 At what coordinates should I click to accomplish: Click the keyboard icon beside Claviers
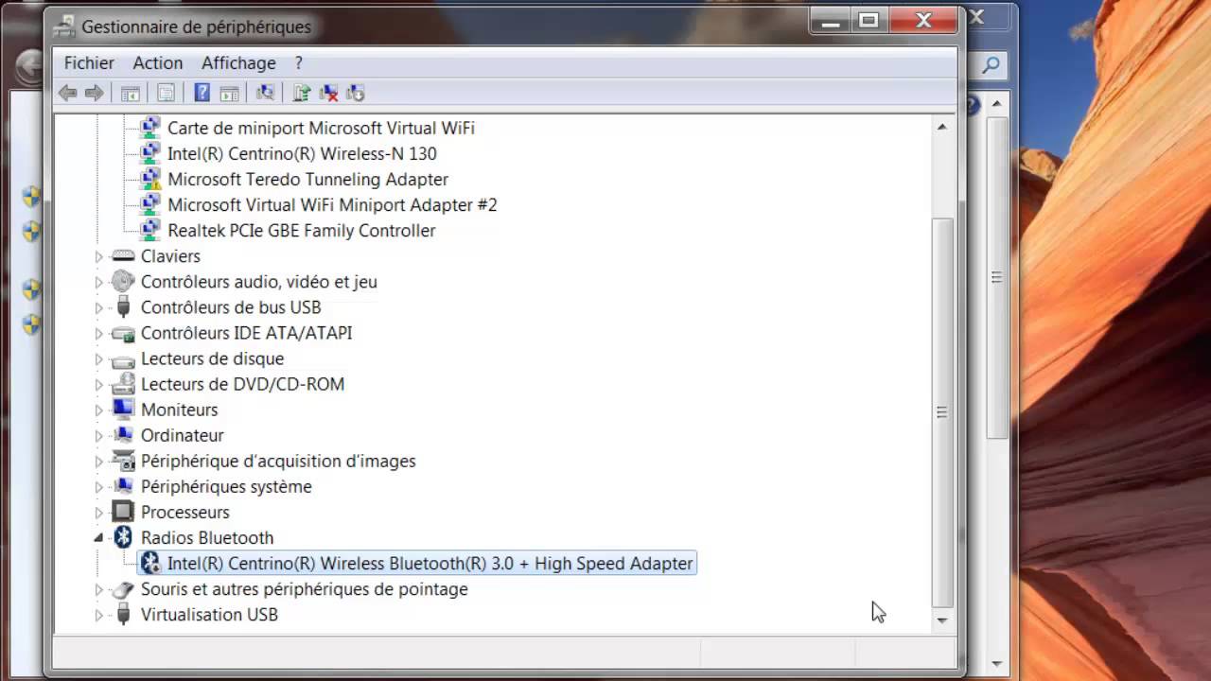pyautogui.click(x=123, y=256)
